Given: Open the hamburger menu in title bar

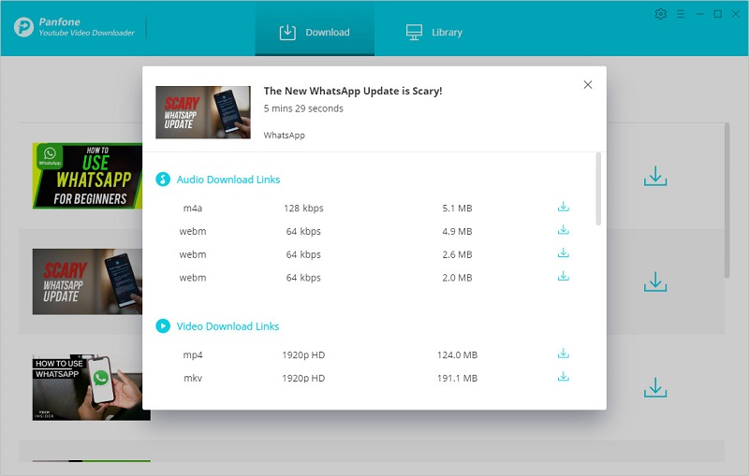Looking at the screenshot, I should click(681, 14).
